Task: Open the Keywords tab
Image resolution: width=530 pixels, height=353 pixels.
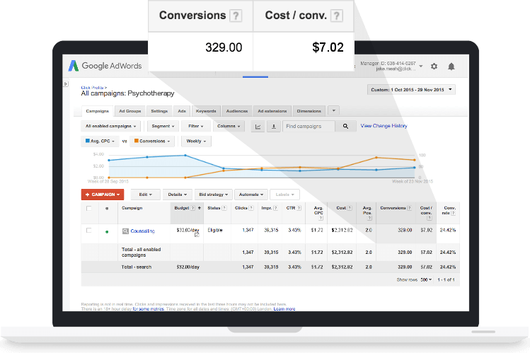Action: (206, 111)
